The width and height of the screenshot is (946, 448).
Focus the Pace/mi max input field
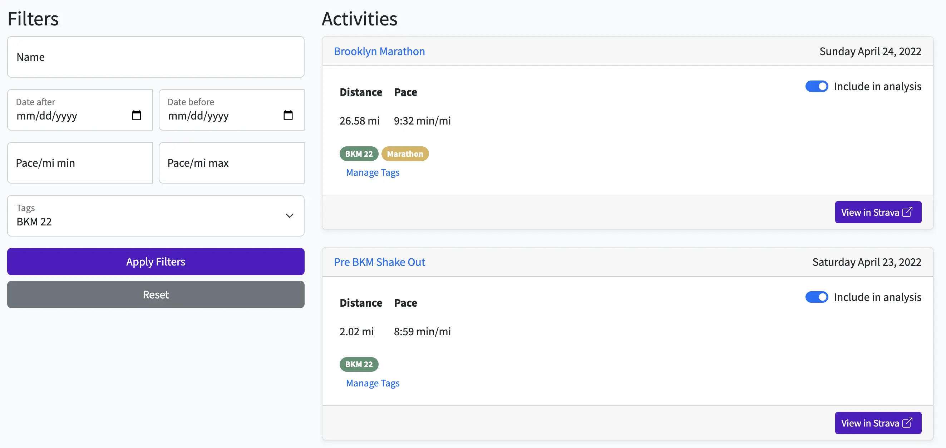click(232, 163)
